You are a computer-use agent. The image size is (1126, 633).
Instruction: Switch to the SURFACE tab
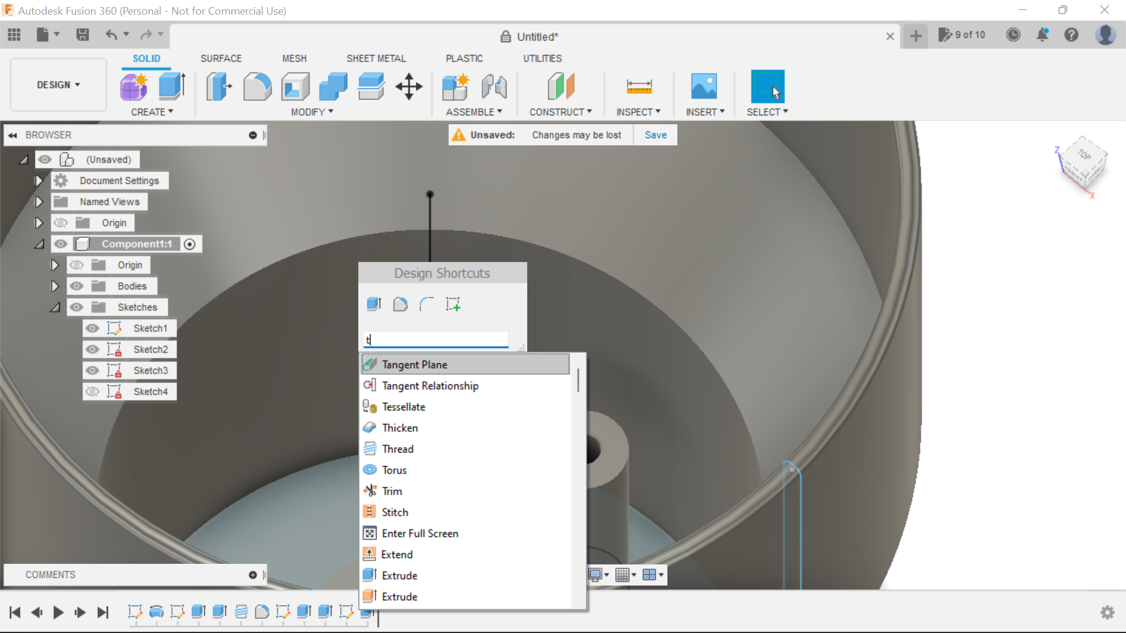[x=221, y=59]
